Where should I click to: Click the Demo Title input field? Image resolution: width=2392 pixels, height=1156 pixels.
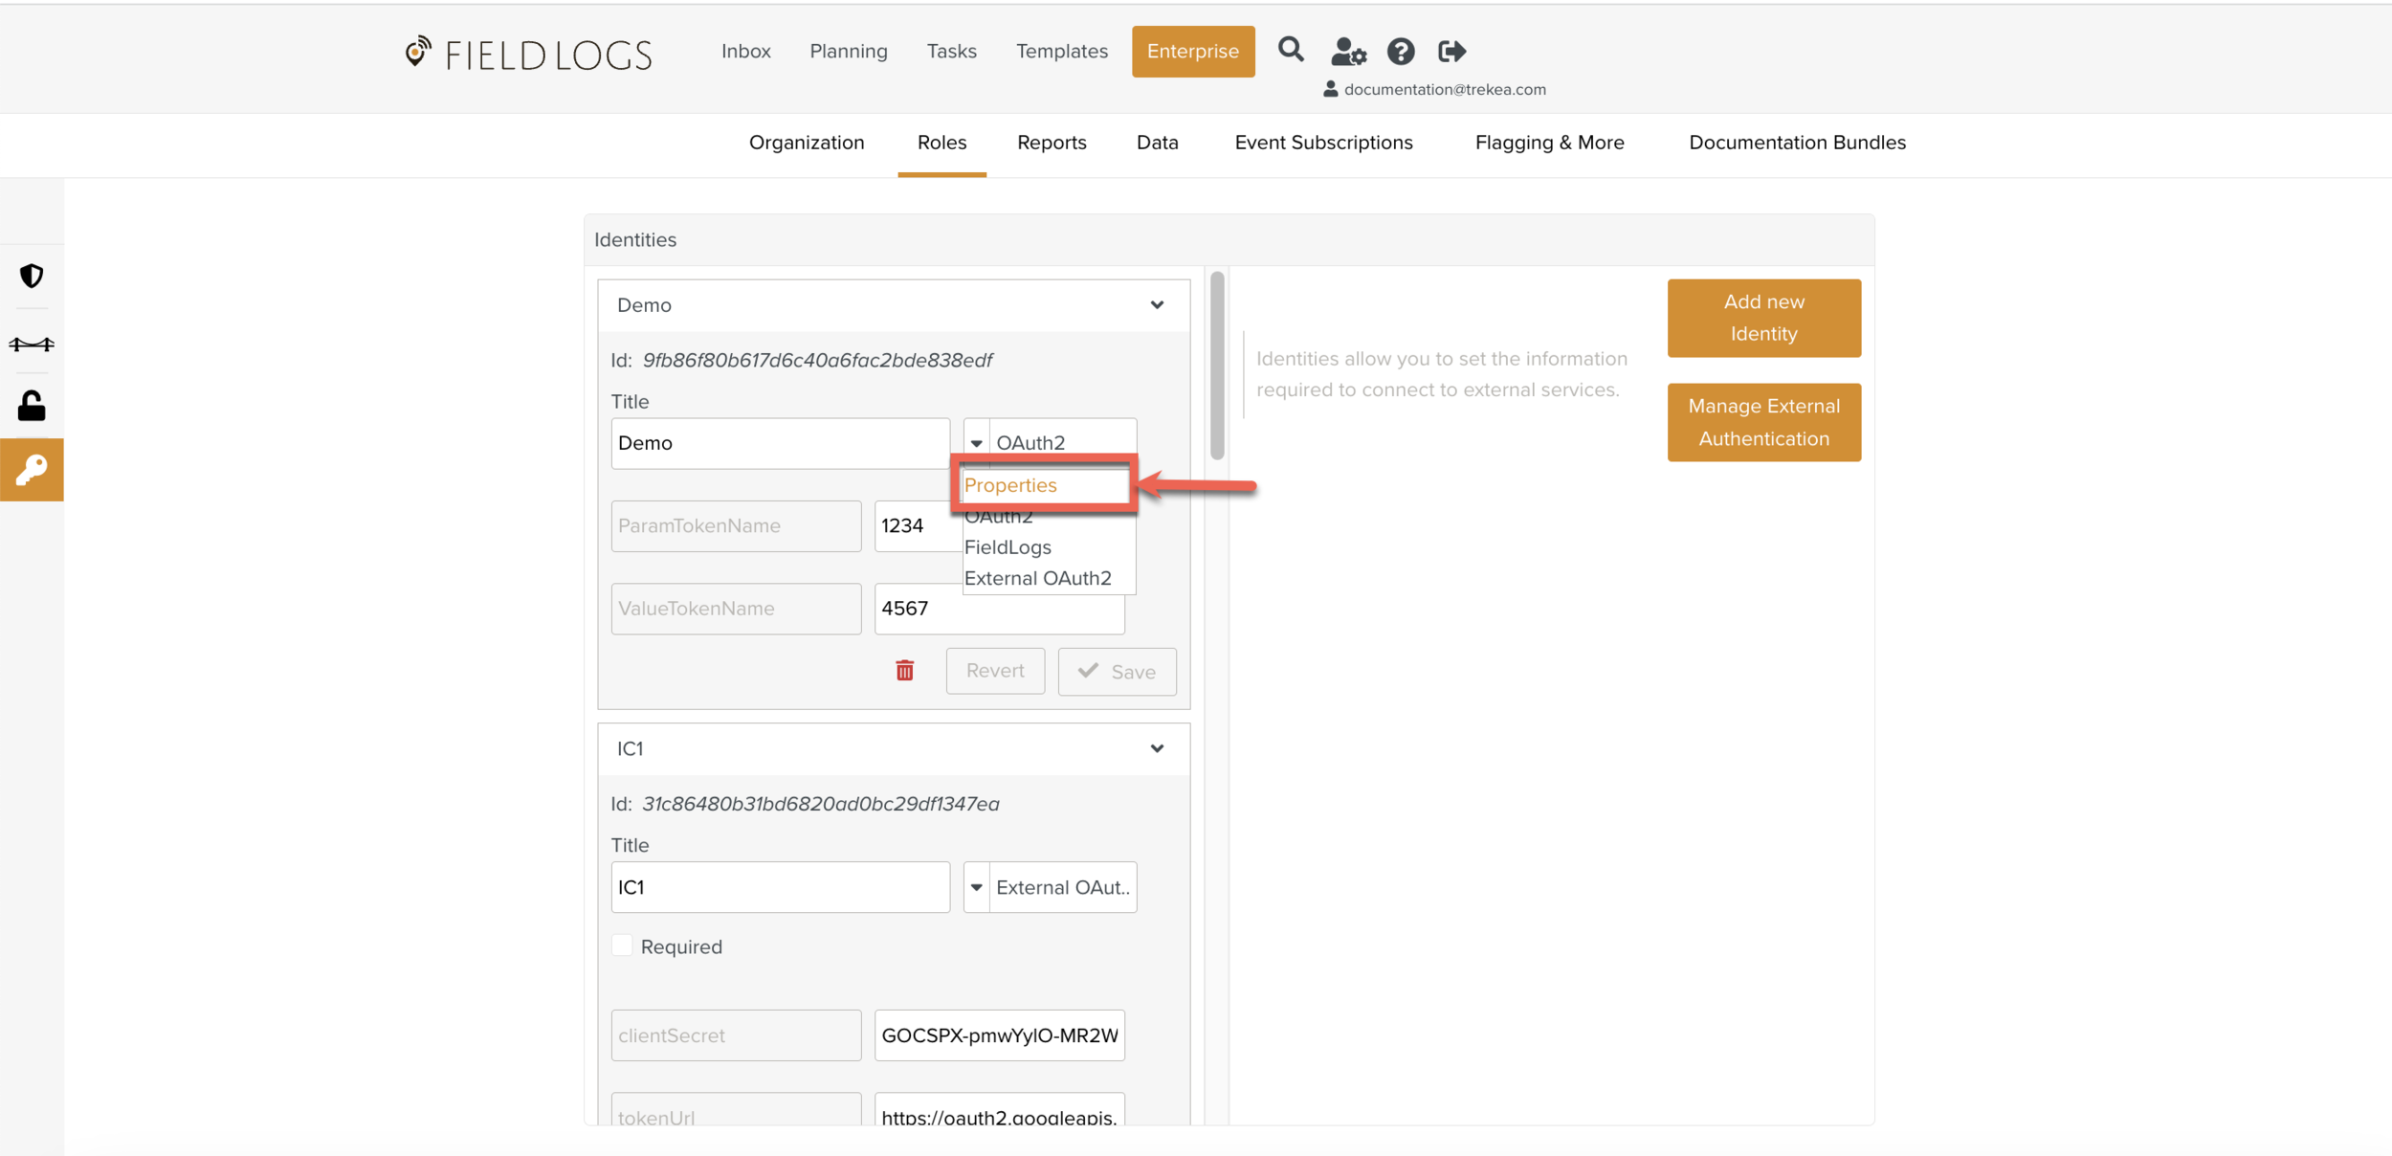click(780, 443)
